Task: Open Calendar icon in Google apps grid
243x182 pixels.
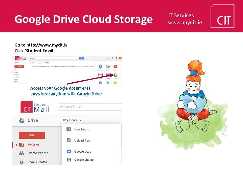Action: tap(108, 75)
